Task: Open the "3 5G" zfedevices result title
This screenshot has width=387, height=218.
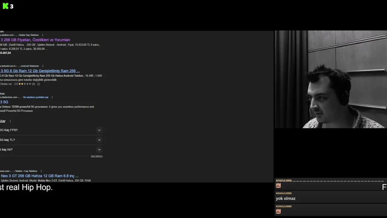Action: (x=4, y=102)
